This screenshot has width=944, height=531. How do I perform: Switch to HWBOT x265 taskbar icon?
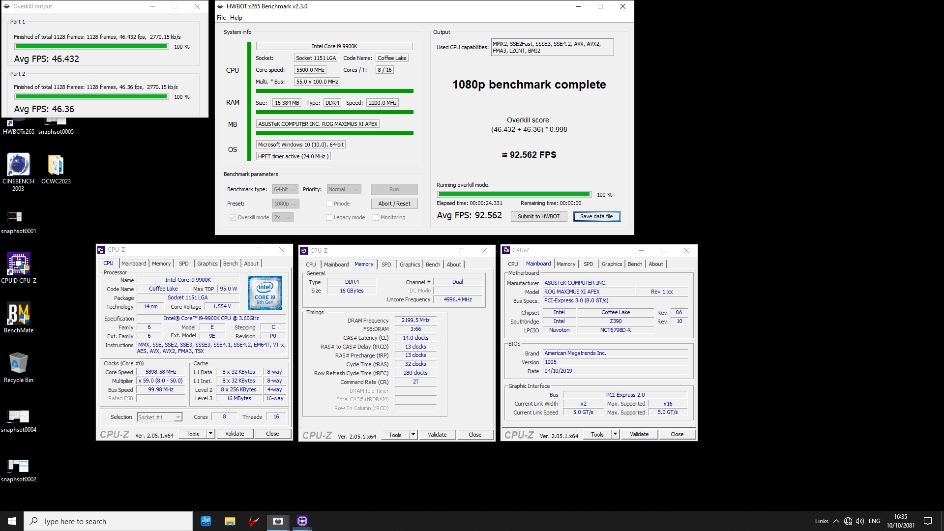(278, 521)
